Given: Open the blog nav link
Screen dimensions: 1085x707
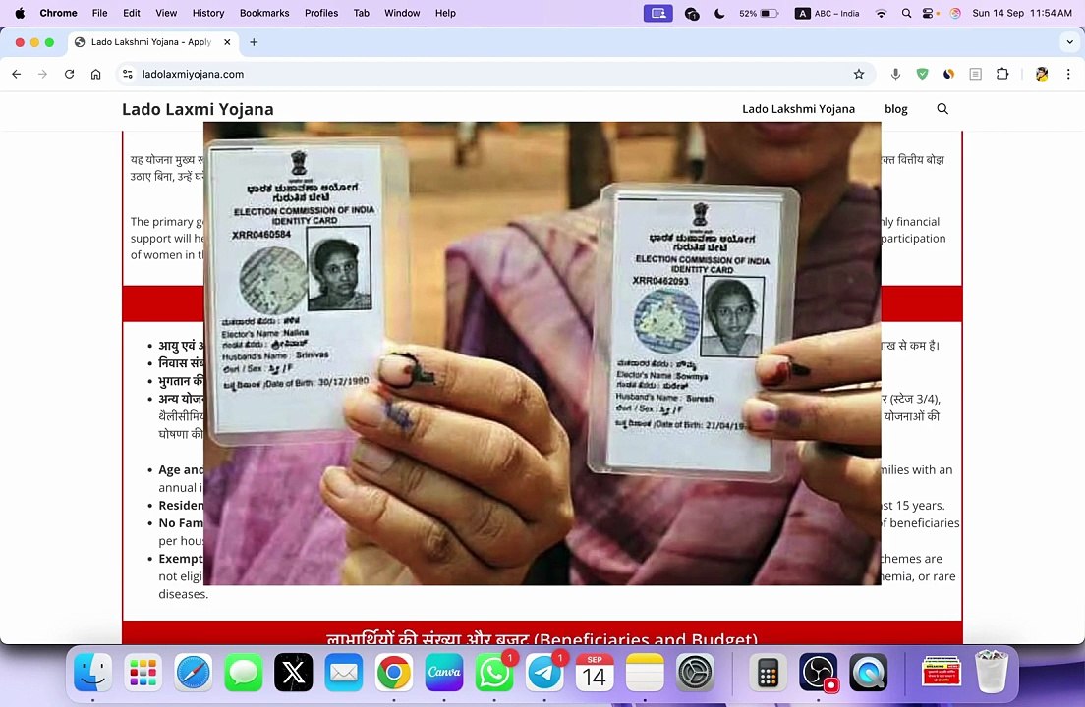Looking at the screenshot, I should (x=896, y=108).
